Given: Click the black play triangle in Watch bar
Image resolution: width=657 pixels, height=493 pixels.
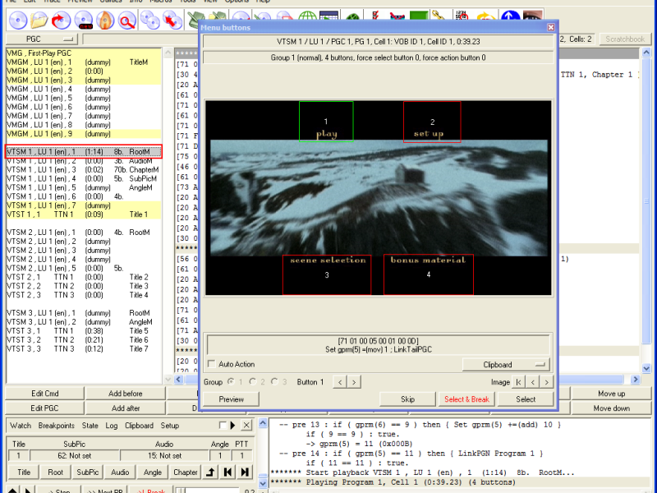Looking at the screenshot, I should coord(233,426).
